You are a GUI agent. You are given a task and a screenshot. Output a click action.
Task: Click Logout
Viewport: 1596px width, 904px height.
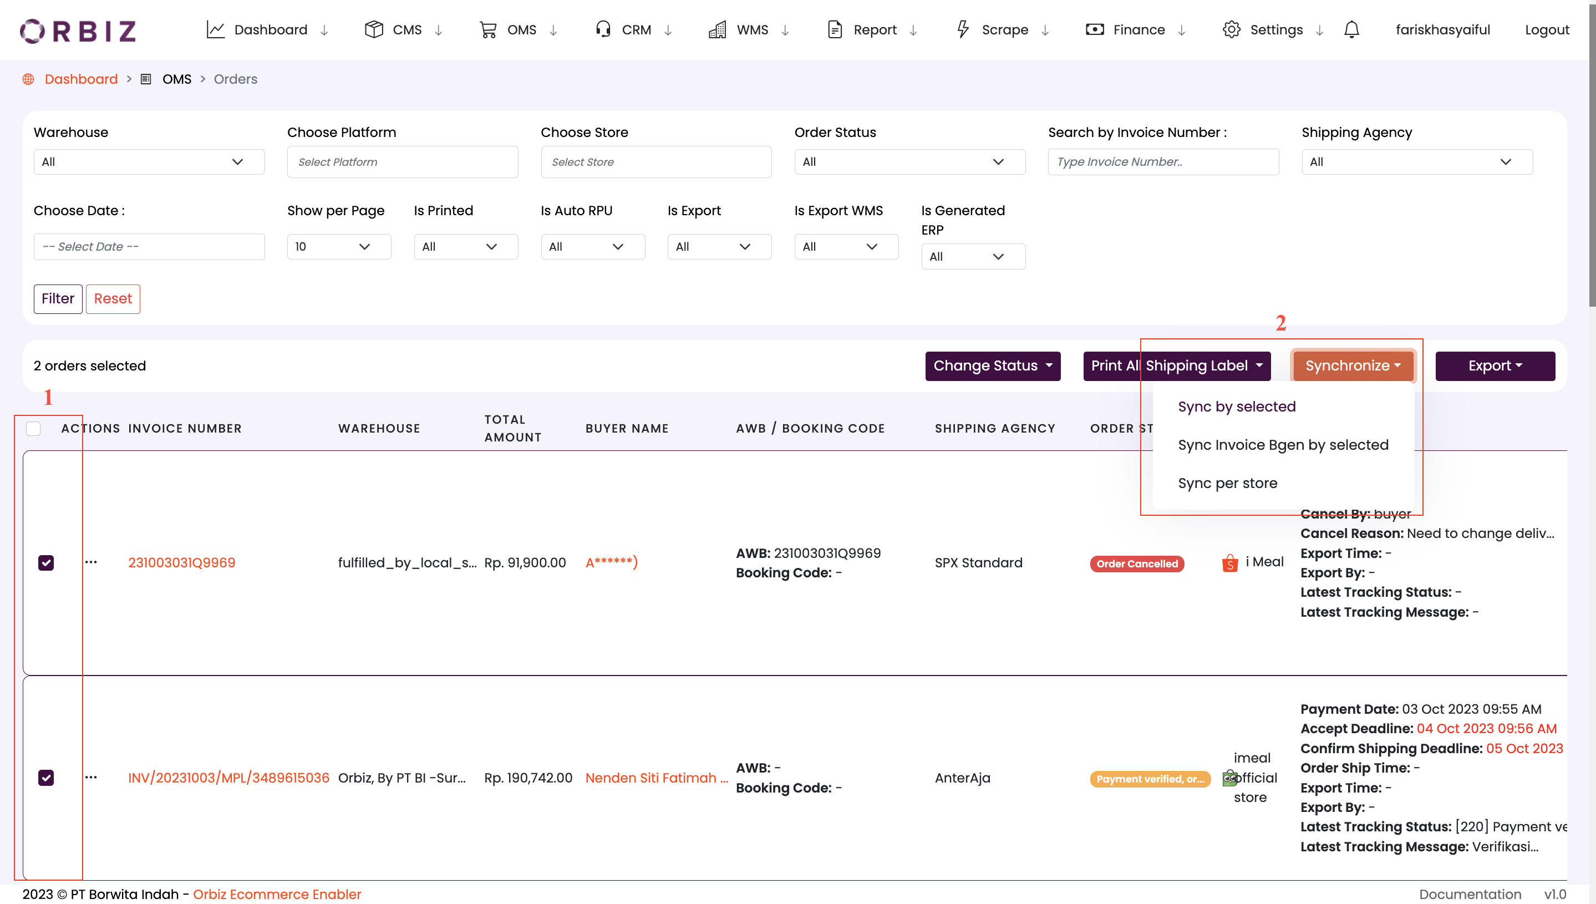1546,30
